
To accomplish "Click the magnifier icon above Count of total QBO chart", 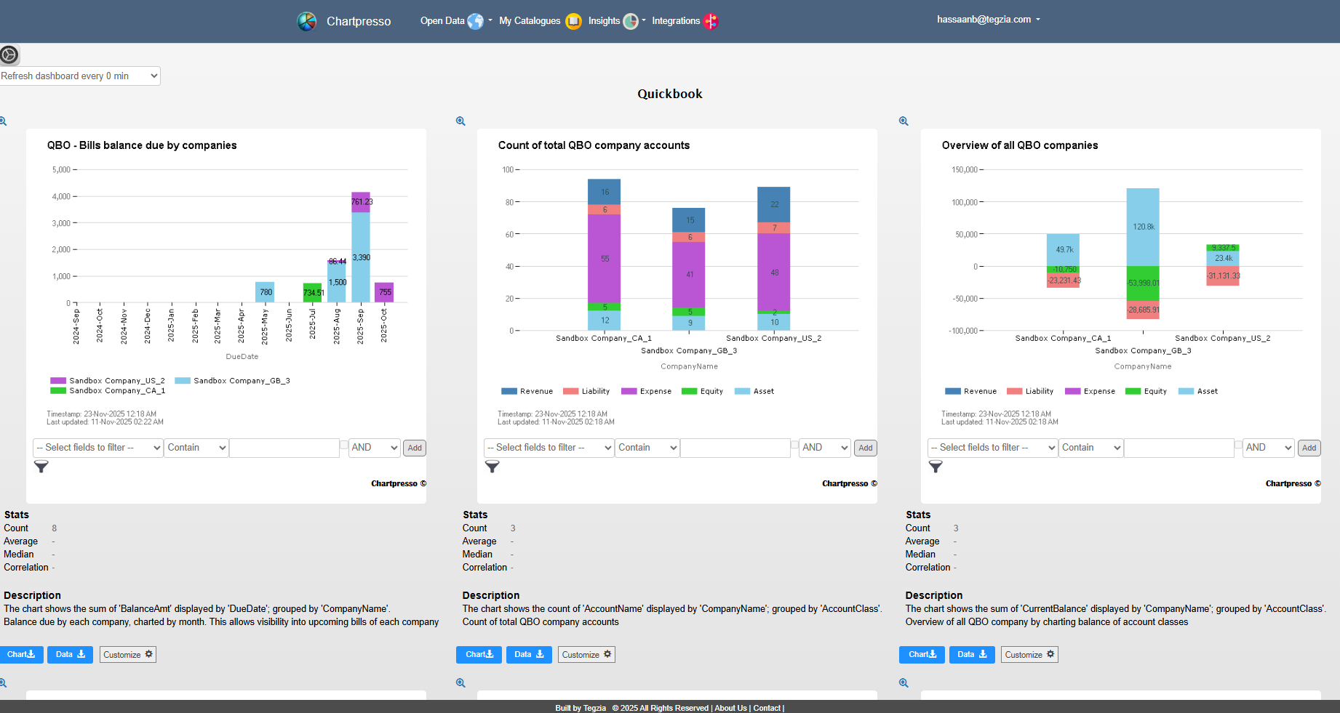I will pos(460,121).
